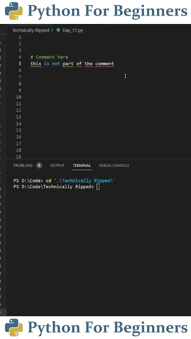Click the Python logo in the bottom banner
191x339 pixels.
tap(14, 328)
